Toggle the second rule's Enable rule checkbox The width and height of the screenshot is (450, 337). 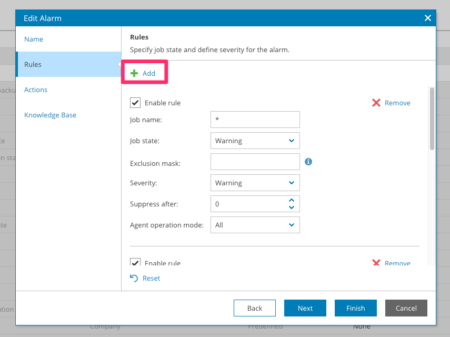click(x=135, y=262)
